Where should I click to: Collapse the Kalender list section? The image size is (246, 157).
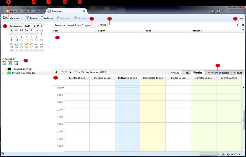[3, 59]
